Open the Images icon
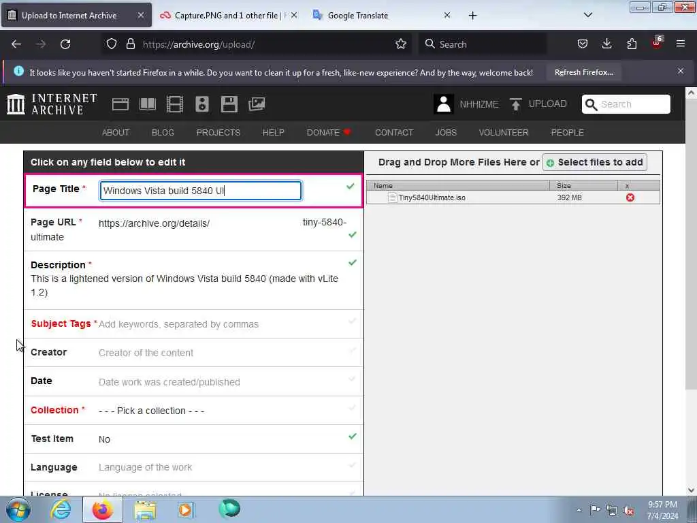 [x=257, y=104]
